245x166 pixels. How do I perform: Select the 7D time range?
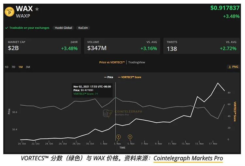(x=13, y=67)
